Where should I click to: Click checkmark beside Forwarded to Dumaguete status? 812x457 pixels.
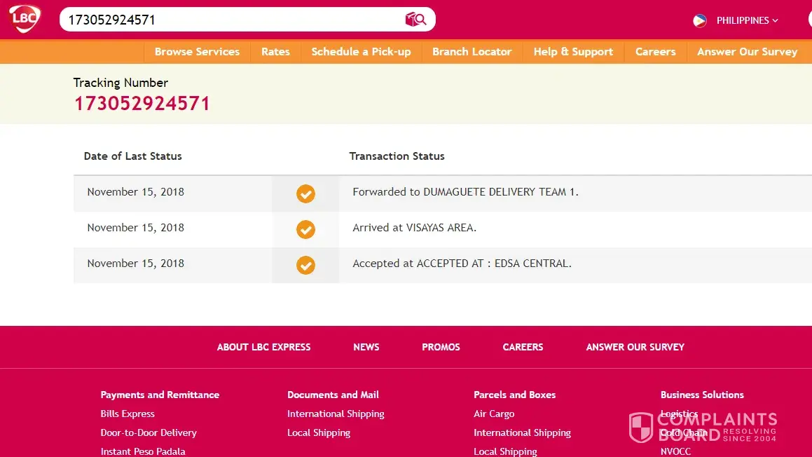pyautogui.click(x=305, y=193)
